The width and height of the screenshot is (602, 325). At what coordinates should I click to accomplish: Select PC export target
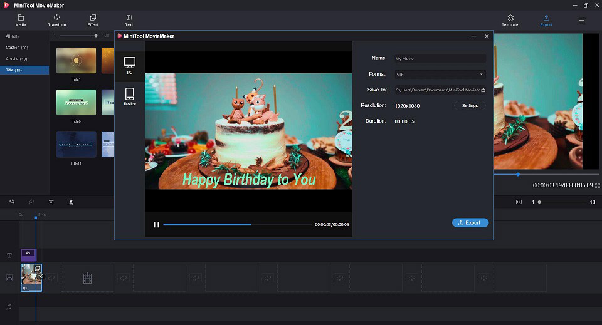(130, 66)
